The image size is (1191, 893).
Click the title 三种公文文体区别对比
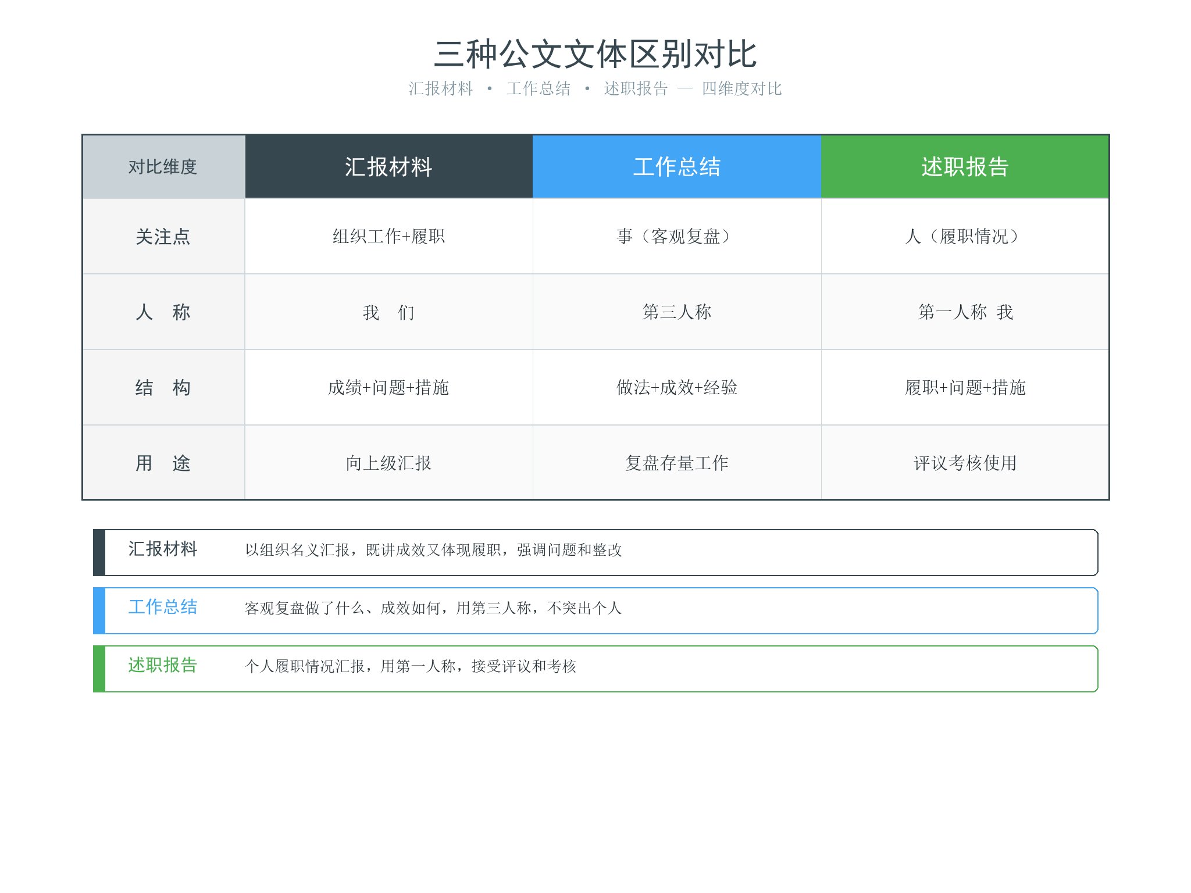pos(595,54)
